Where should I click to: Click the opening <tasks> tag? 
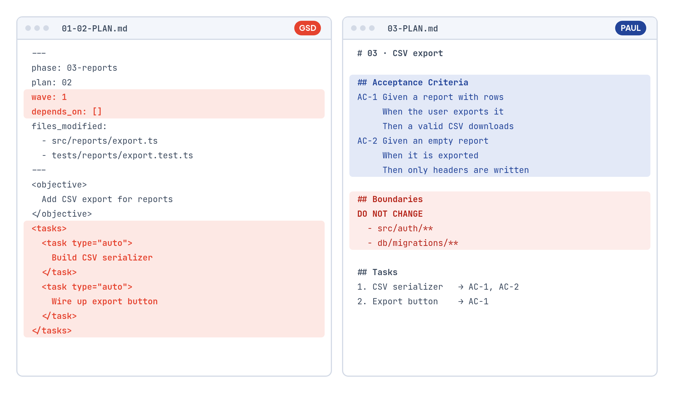pyautogui.click(x=49, y=229)
